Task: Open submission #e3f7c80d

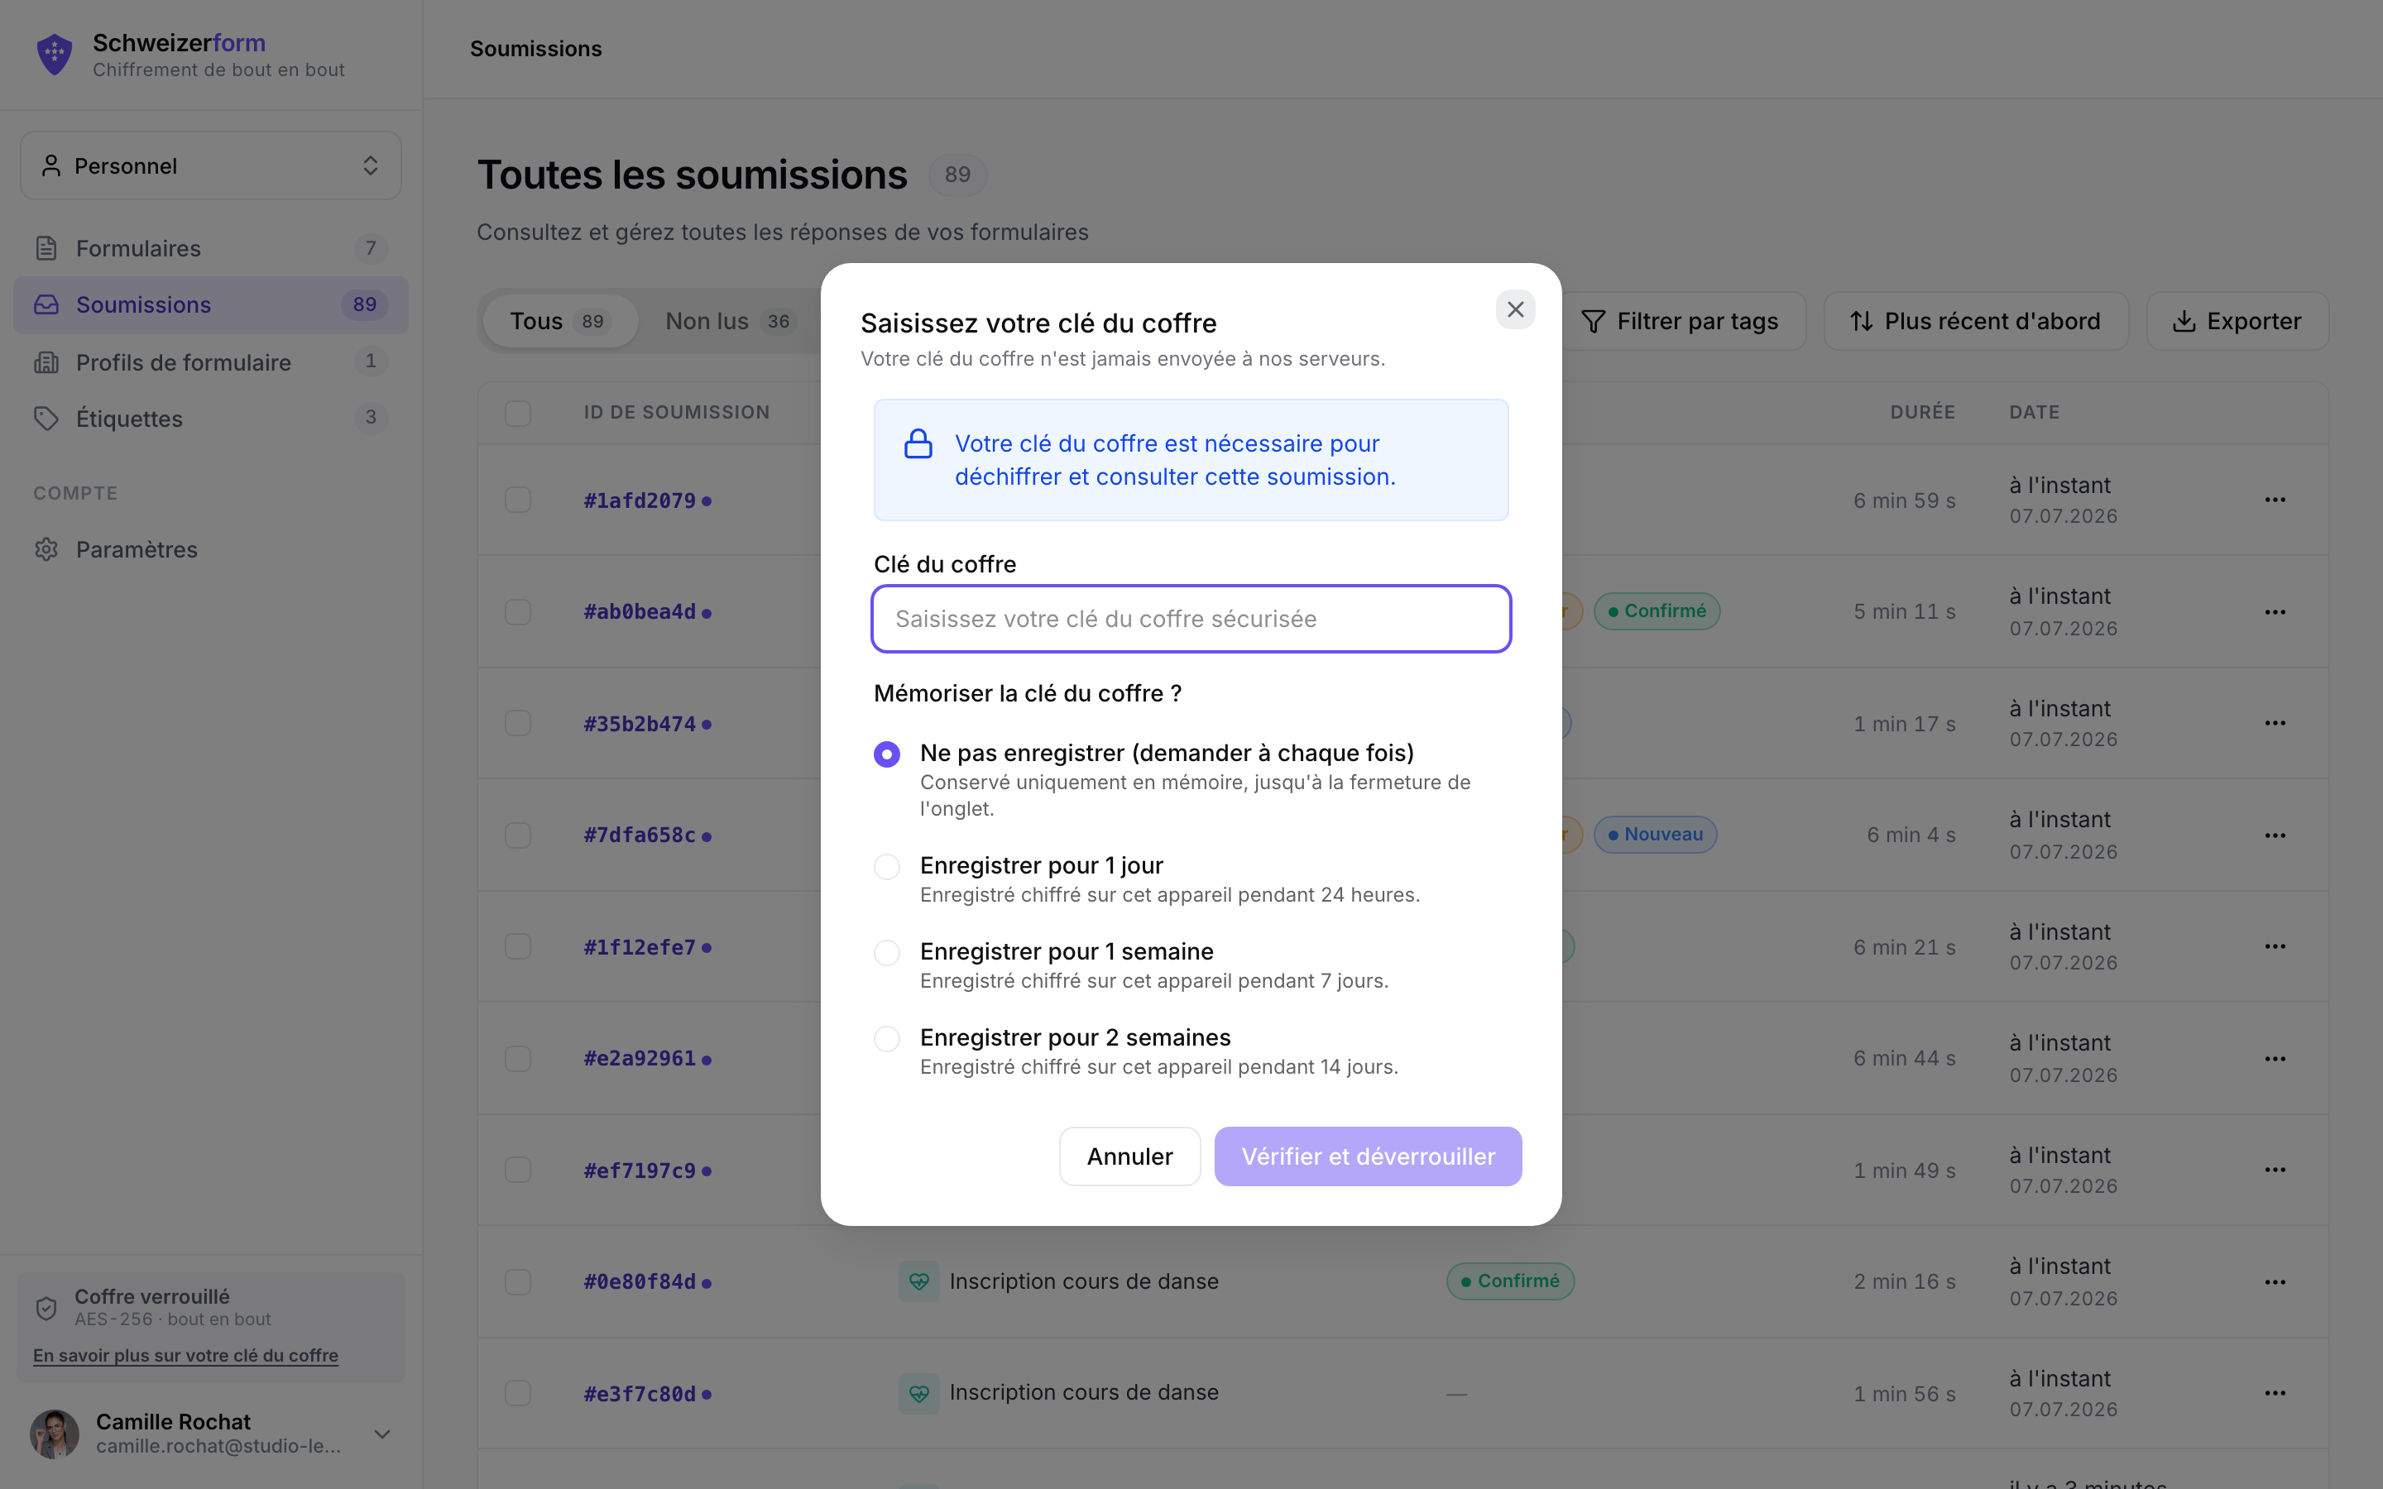Action: pos(640,1394)
